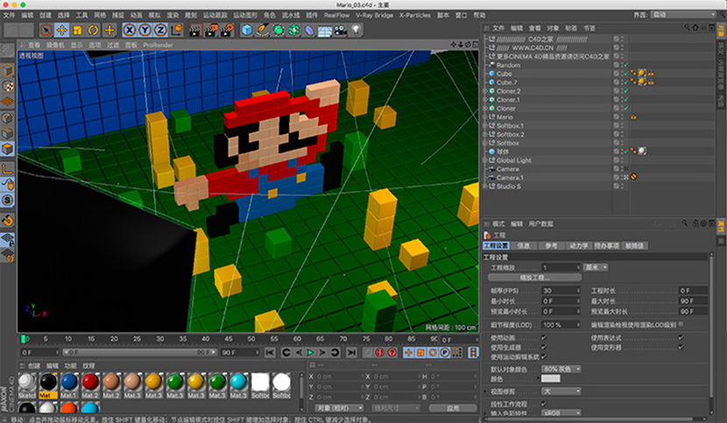Viewport: 727px width, 423px height.
Task: Expand the Softbox.1 object
Action: click(x=485, y=126)
